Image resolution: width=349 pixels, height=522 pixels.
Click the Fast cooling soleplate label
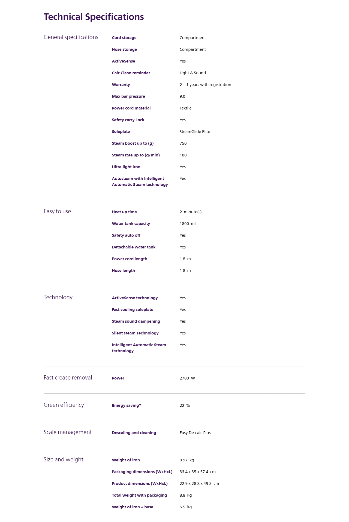coord(133,310)
